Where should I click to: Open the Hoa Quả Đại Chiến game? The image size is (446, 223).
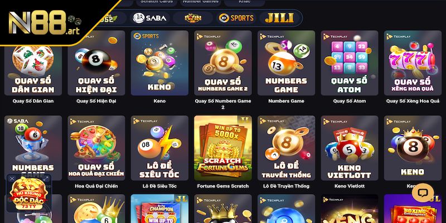coord(96,148)
